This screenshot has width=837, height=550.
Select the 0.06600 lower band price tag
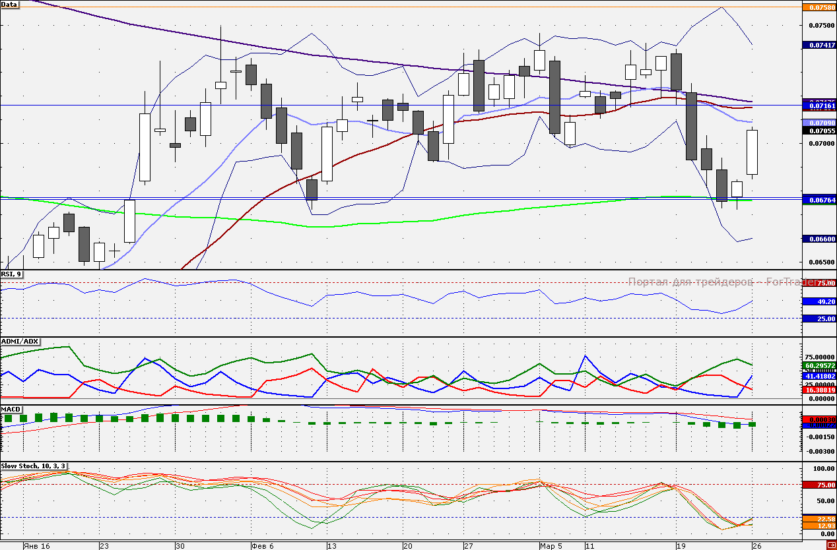click(x=819, y=239)
